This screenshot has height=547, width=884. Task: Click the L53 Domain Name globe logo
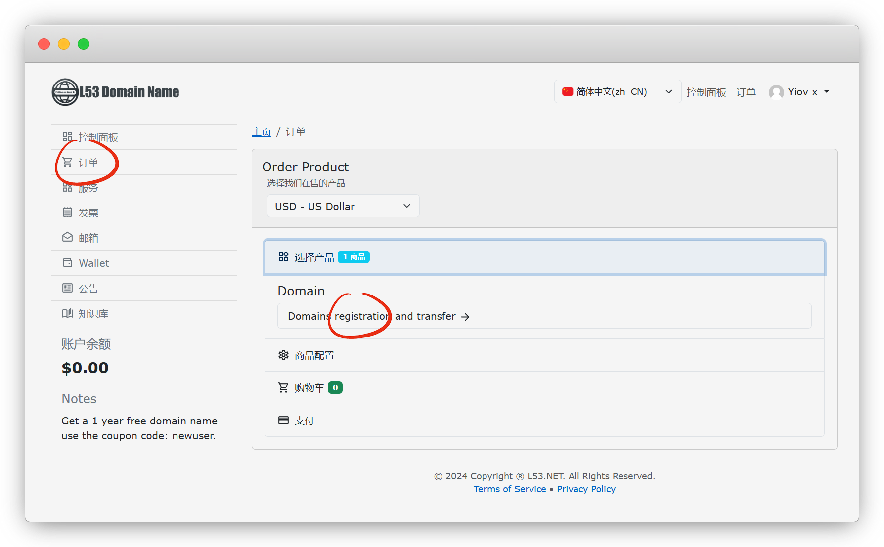pos(65,92)
